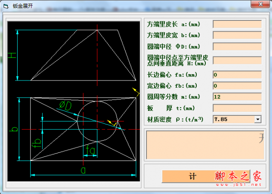Click the sheet metal diagram preview
Screen dimensions: 272x194
pyautogui.click(x=74, y=101)
